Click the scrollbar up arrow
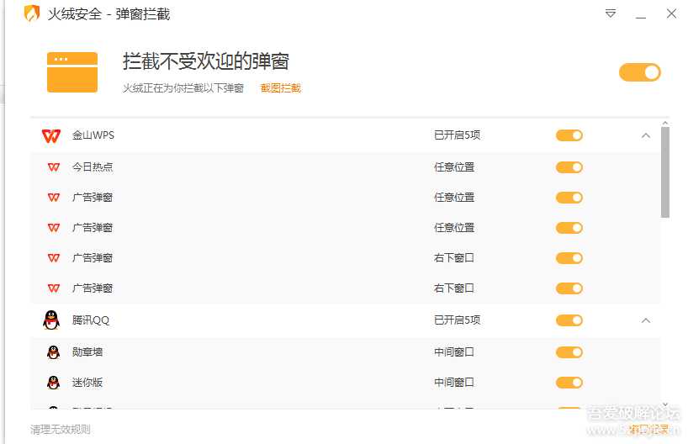This screenshot has height=444, width=688. click(x=665, y=123)
